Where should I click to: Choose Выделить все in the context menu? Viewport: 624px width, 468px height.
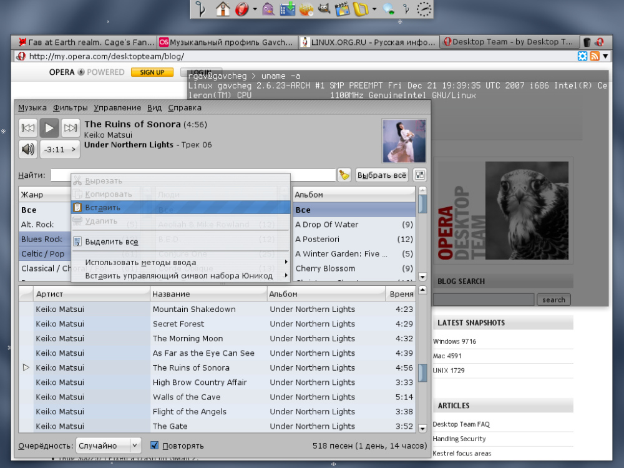[x=181, y=241]
